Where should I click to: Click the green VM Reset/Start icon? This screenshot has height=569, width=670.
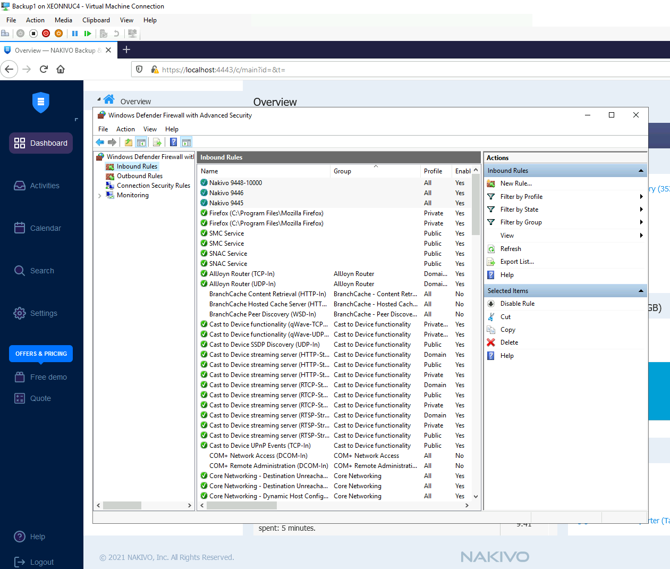88,34
